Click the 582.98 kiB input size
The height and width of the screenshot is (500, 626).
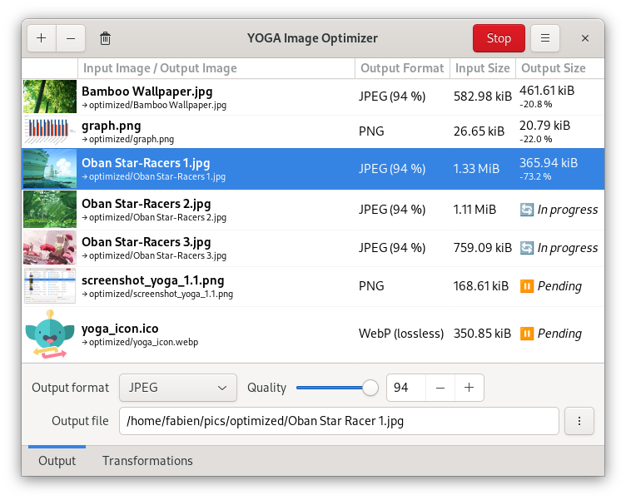click(483, 97)
